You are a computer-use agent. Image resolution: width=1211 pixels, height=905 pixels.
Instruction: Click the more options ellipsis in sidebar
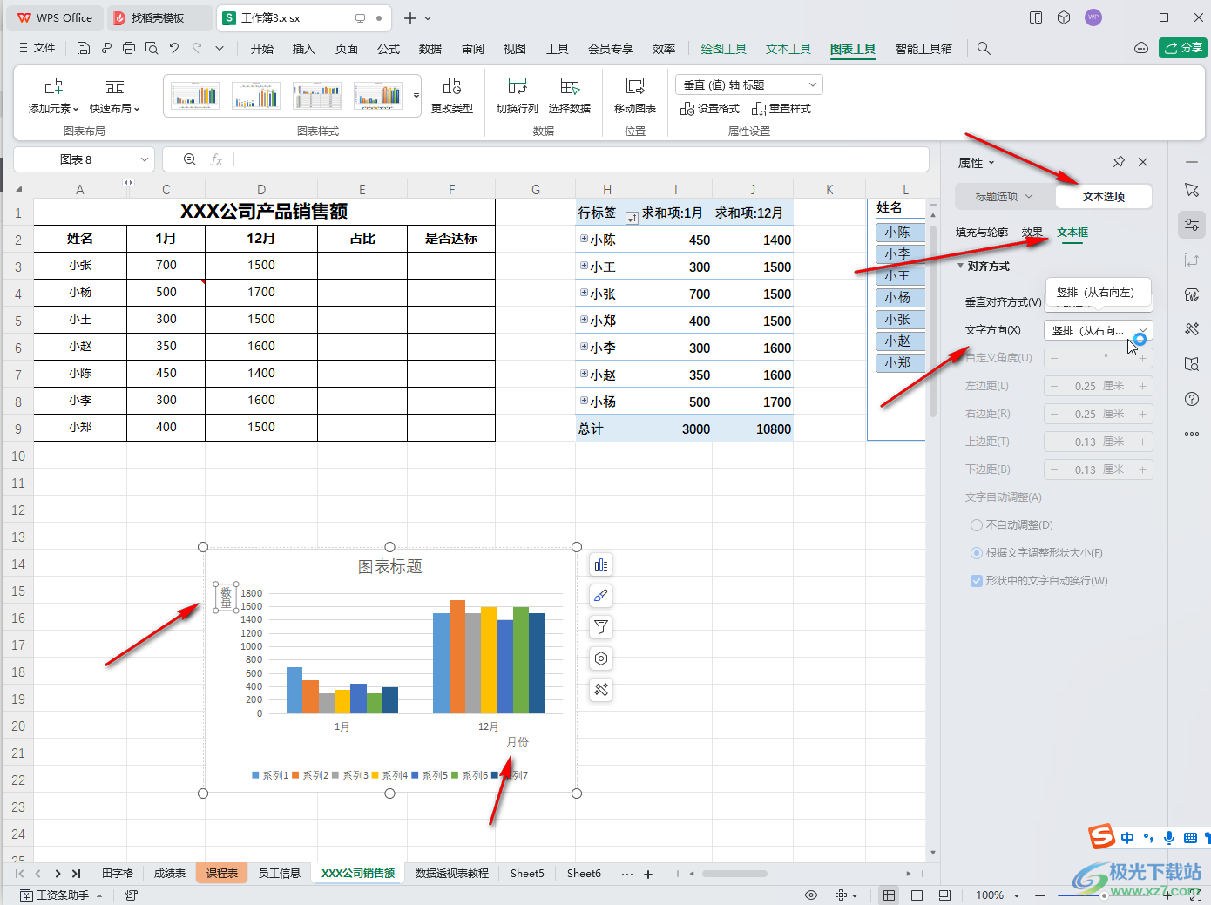click(x=1192, y=434)
